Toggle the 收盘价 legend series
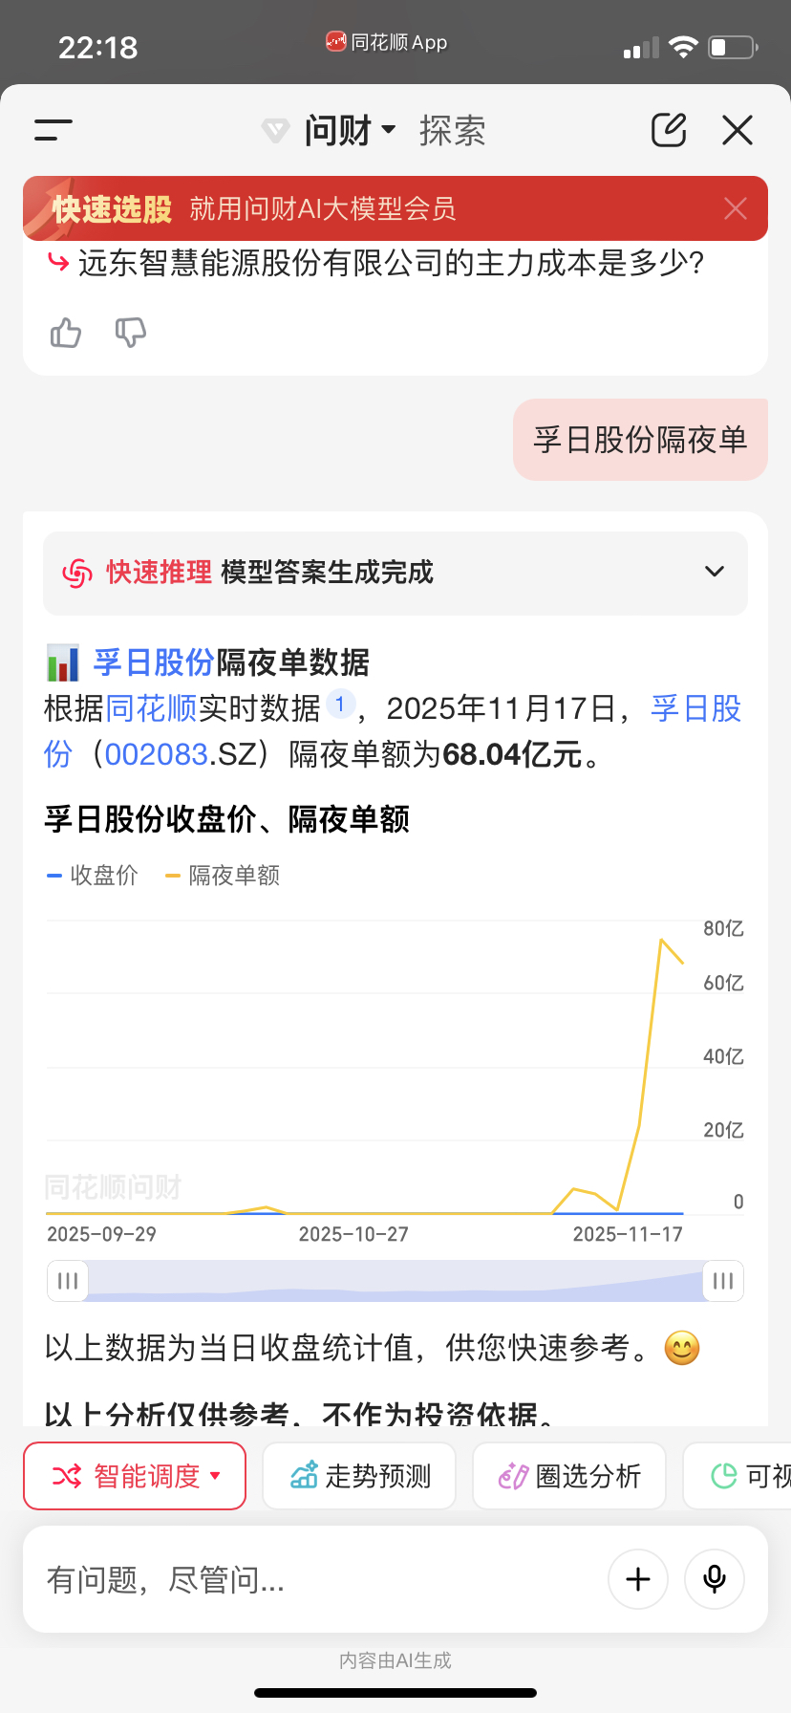The image size is (791, 1713). tap(93, 876)
